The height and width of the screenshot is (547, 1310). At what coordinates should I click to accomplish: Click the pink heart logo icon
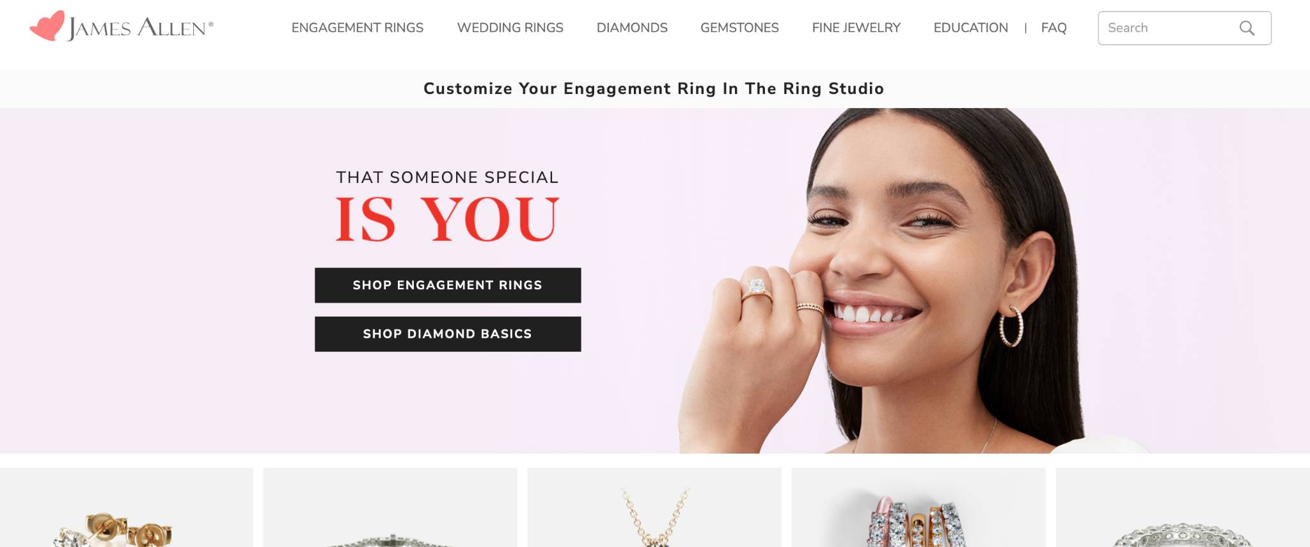[x=47, y=26]
